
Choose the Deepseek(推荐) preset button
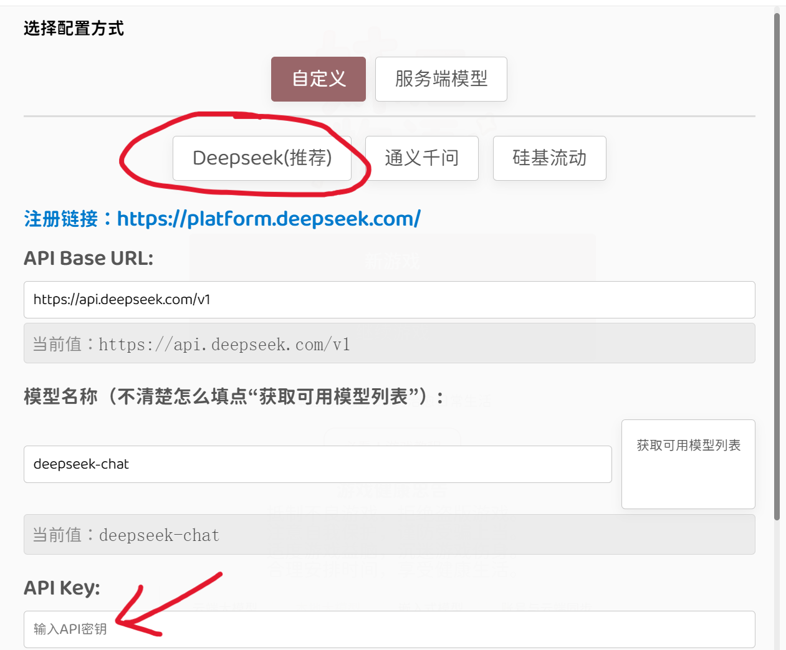coord(262,158)
